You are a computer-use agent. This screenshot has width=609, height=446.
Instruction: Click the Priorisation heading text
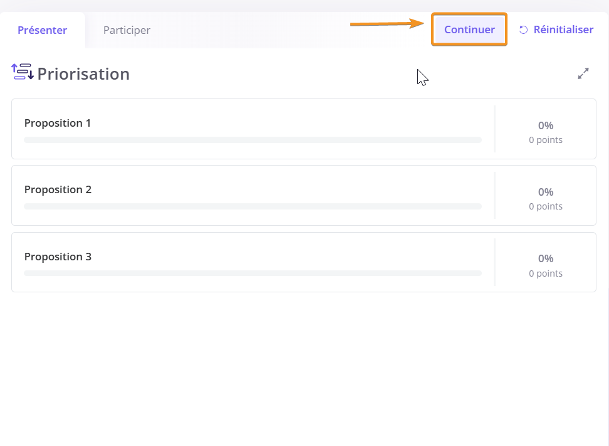point(83,74)
